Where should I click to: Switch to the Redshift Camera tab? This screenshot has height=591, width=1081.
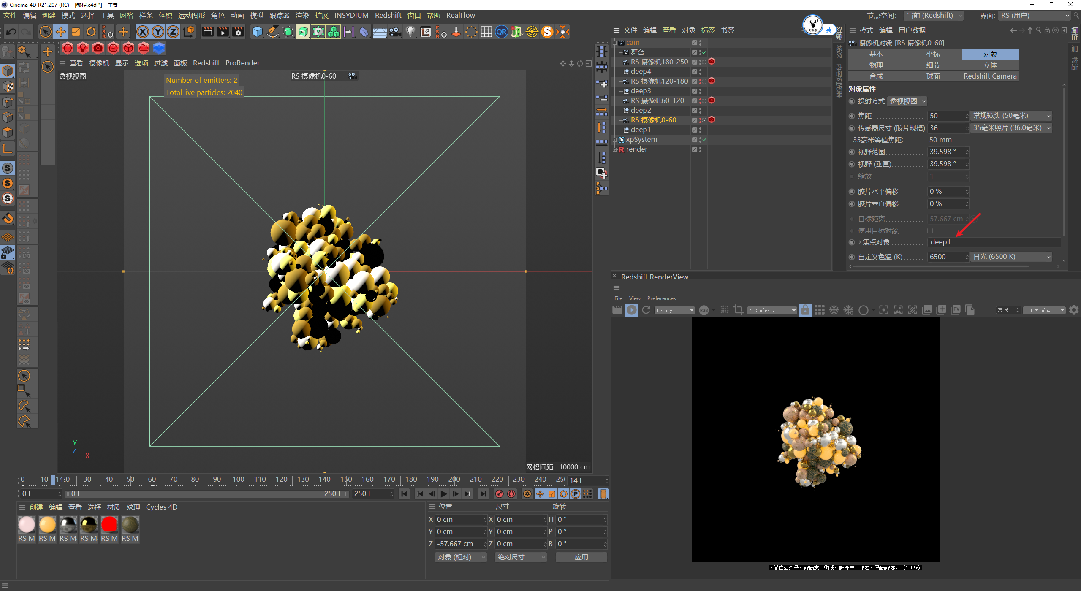pos(990,76)
